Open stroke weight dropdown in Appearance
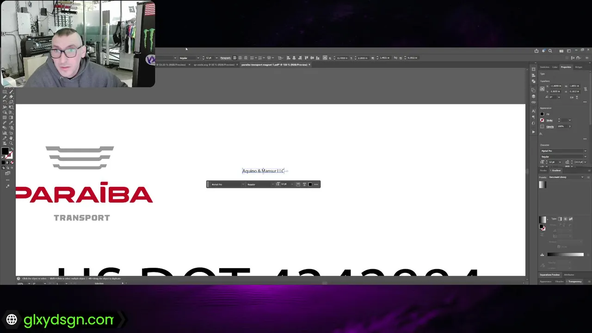This screenshot has height=333, width=592. [570, 120]
